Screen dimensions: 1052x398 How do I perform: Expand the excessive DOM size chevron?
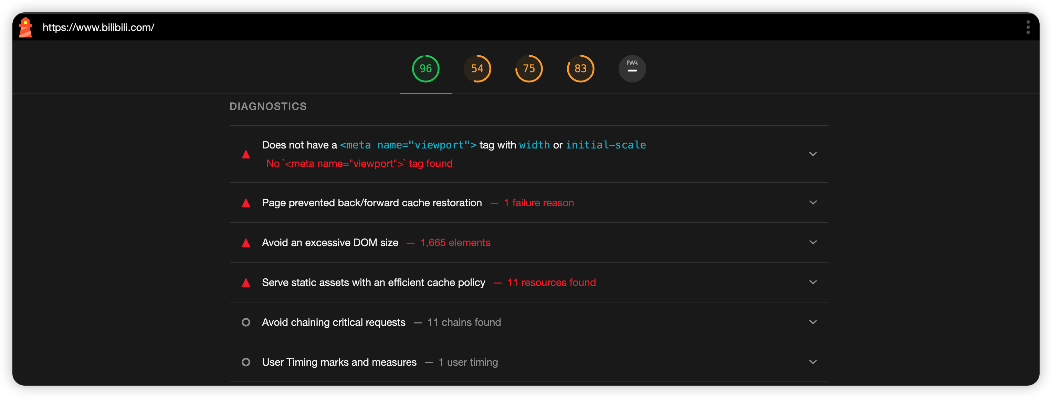pyautogui.click(x=813, y=243)
